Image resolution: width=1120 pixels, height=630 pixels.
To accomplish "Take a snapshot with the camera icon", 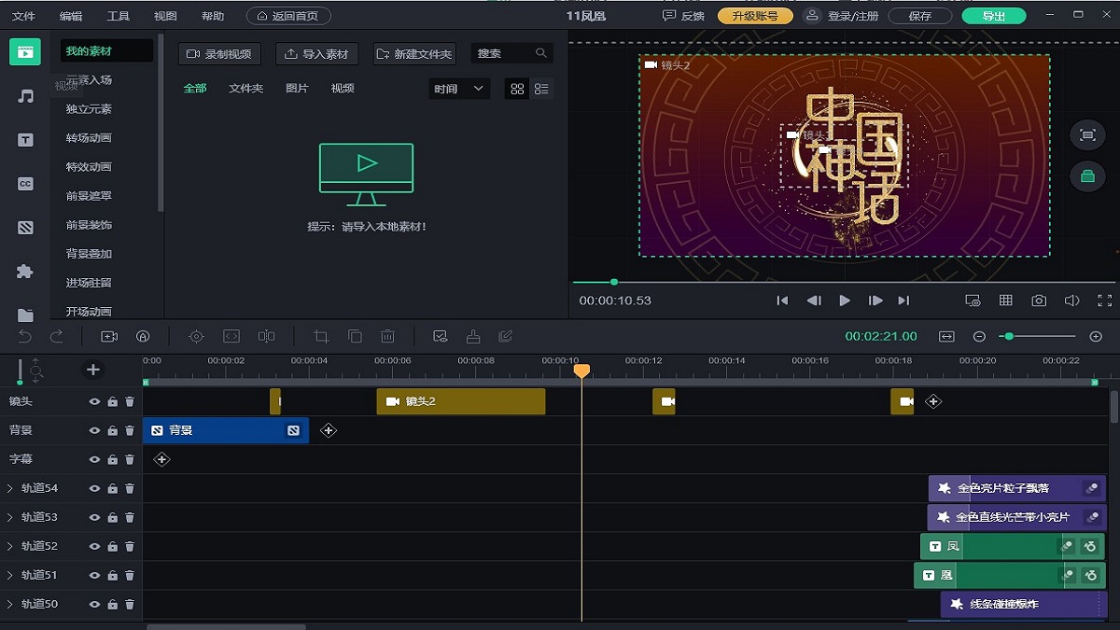I will coord(1039,301).
